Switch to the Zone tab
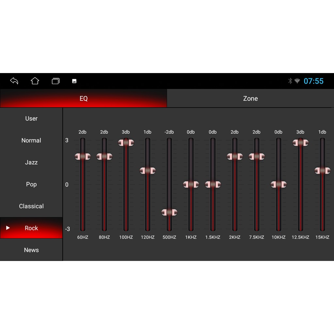The image size is (334, 334). (250, 99)
